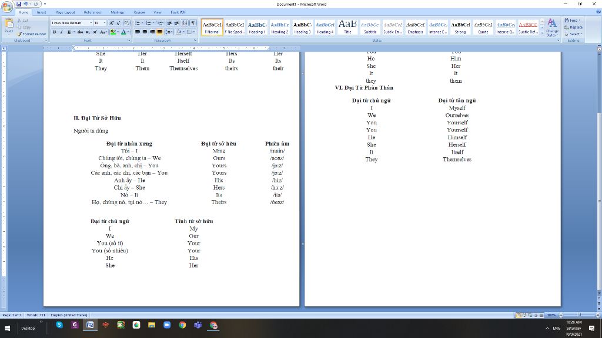
Task: Customize Quick Access Toolbar dropdown
Action: pos(45,4)
